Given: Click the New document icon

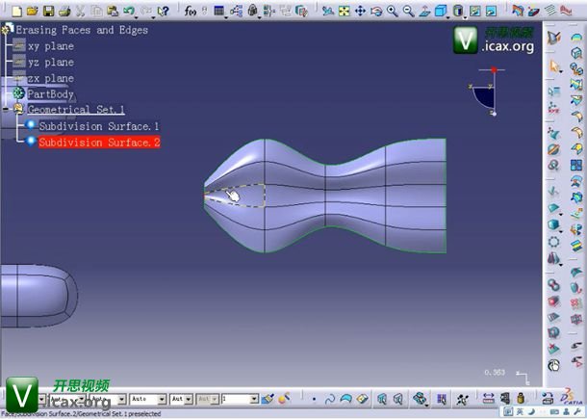Looking at the screenshot, I should point(16,11).
